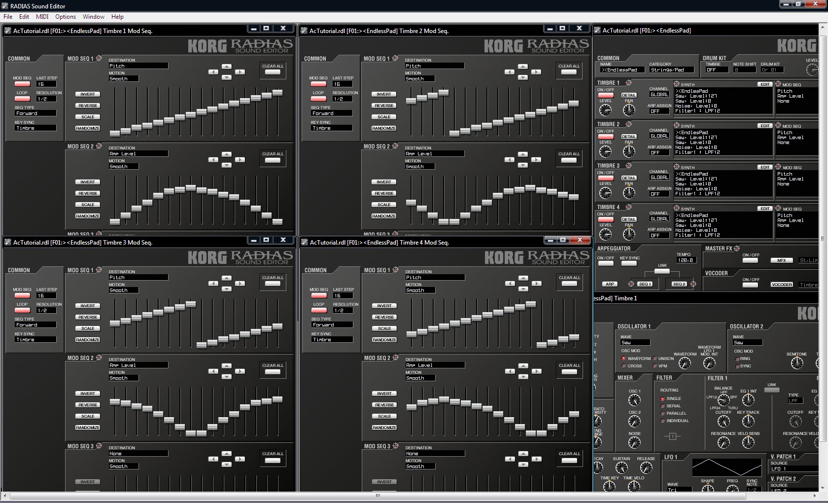828x503 pixels.
Task: Open the Window menu
Action: (x=94, y=17)
